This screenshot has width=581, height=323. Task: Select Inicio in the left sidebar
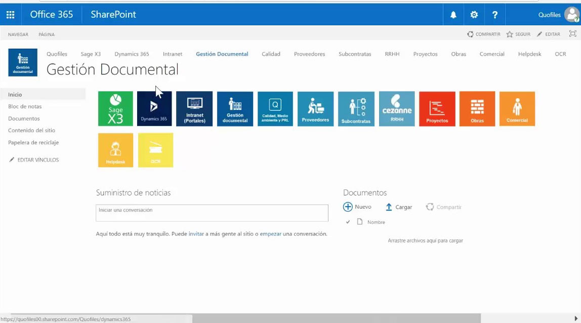pyautogui.click(x=43, y=94)
